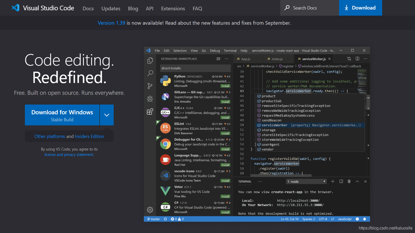Click the split terminal icon
The width and height of the screenshot is (415, 233).
tap(341, 181)
